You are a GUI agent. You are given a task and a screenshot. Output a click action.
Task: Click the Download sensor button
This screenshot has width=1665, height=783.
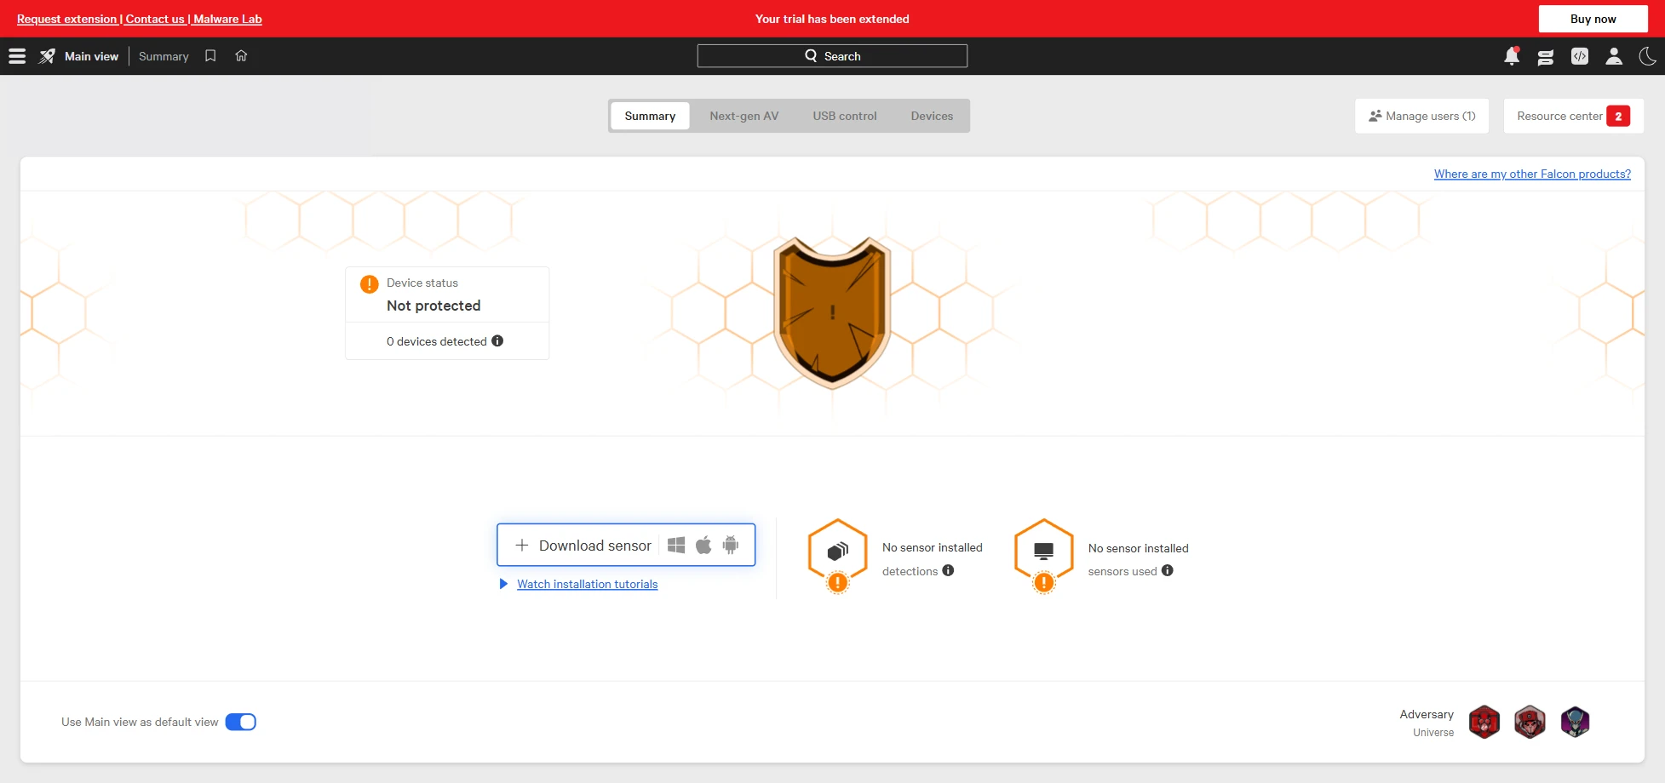point(626,545)
